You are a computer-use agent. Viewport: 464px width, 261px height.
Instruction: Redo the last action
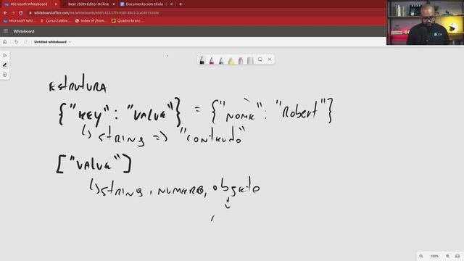26,42
